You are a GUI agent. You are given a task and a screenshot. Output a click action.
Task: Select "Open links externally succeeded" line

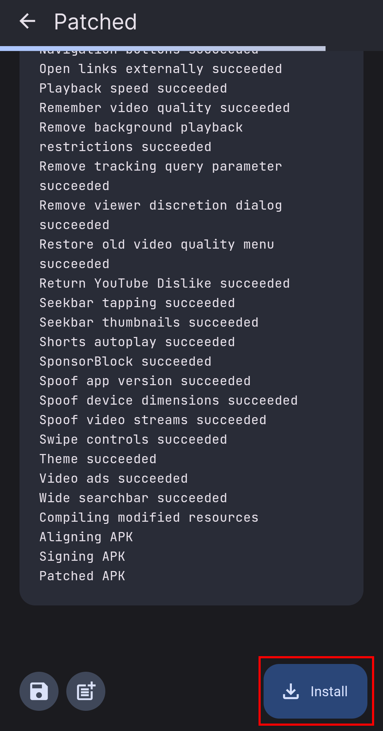coord(161,69)
